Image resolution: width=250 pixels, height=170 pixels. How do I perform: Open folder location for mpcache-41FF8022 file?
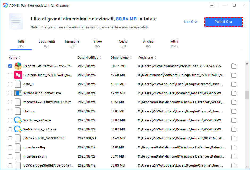point(234,102)
